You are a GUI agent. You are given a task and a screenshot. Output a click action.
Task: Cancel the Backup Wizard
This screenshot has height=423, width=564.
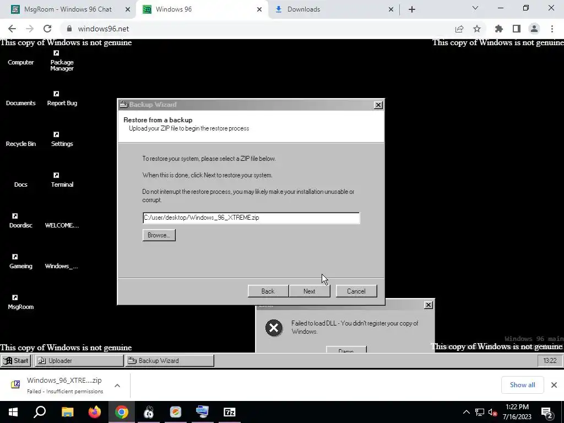point(356,291)
